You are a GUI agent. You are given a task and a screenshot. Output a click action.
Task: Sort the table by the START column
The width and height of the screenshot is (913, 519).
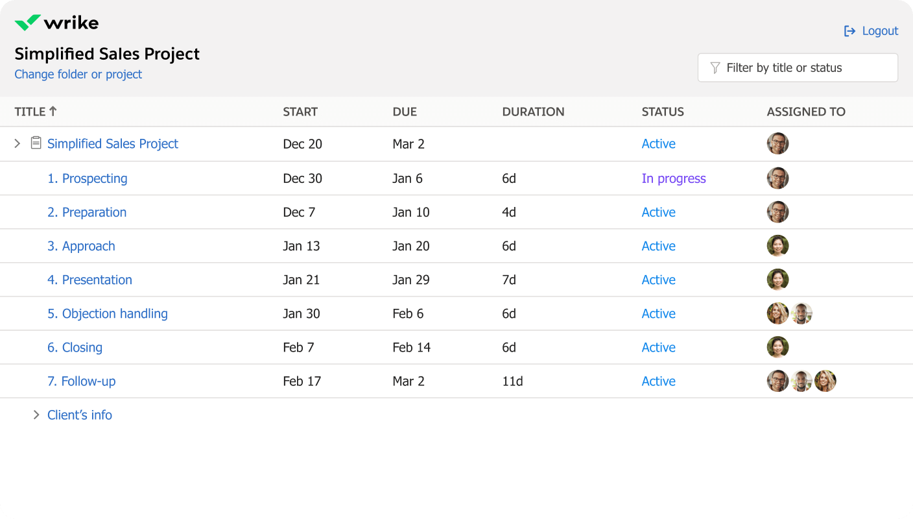point(300,112)
